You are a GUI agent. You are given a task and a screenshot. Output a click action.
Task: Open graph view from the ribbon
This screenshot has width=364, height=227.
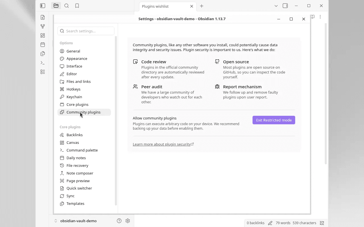click(43, 26)
